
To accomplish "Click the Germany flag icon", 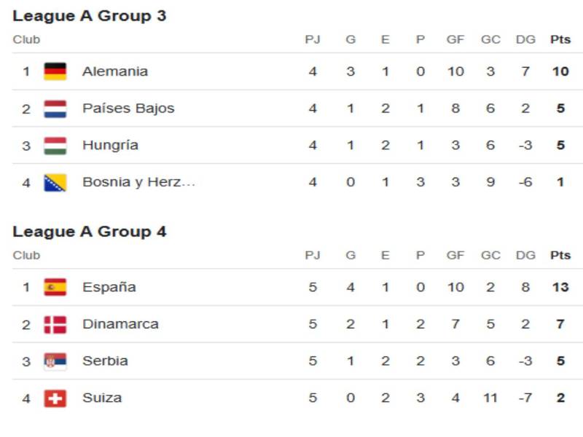I will point(55,71).
